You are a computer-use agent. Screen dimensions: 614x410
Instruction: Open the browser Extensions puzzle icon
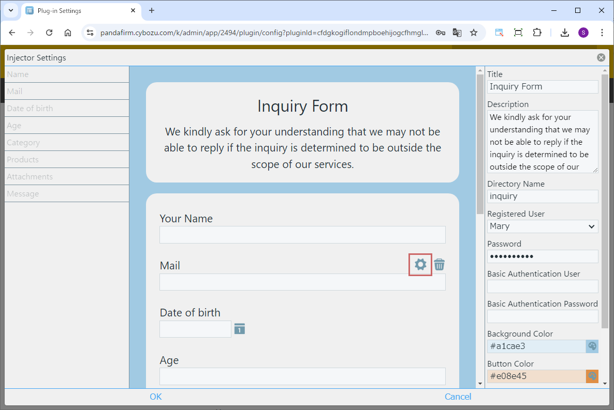click(x=537, y=33)
